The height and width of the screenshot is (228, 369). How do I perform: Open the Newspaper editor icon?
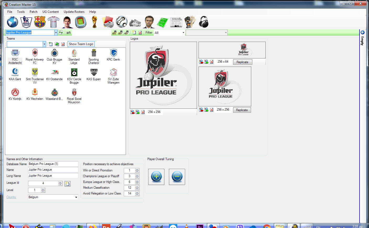176,23
